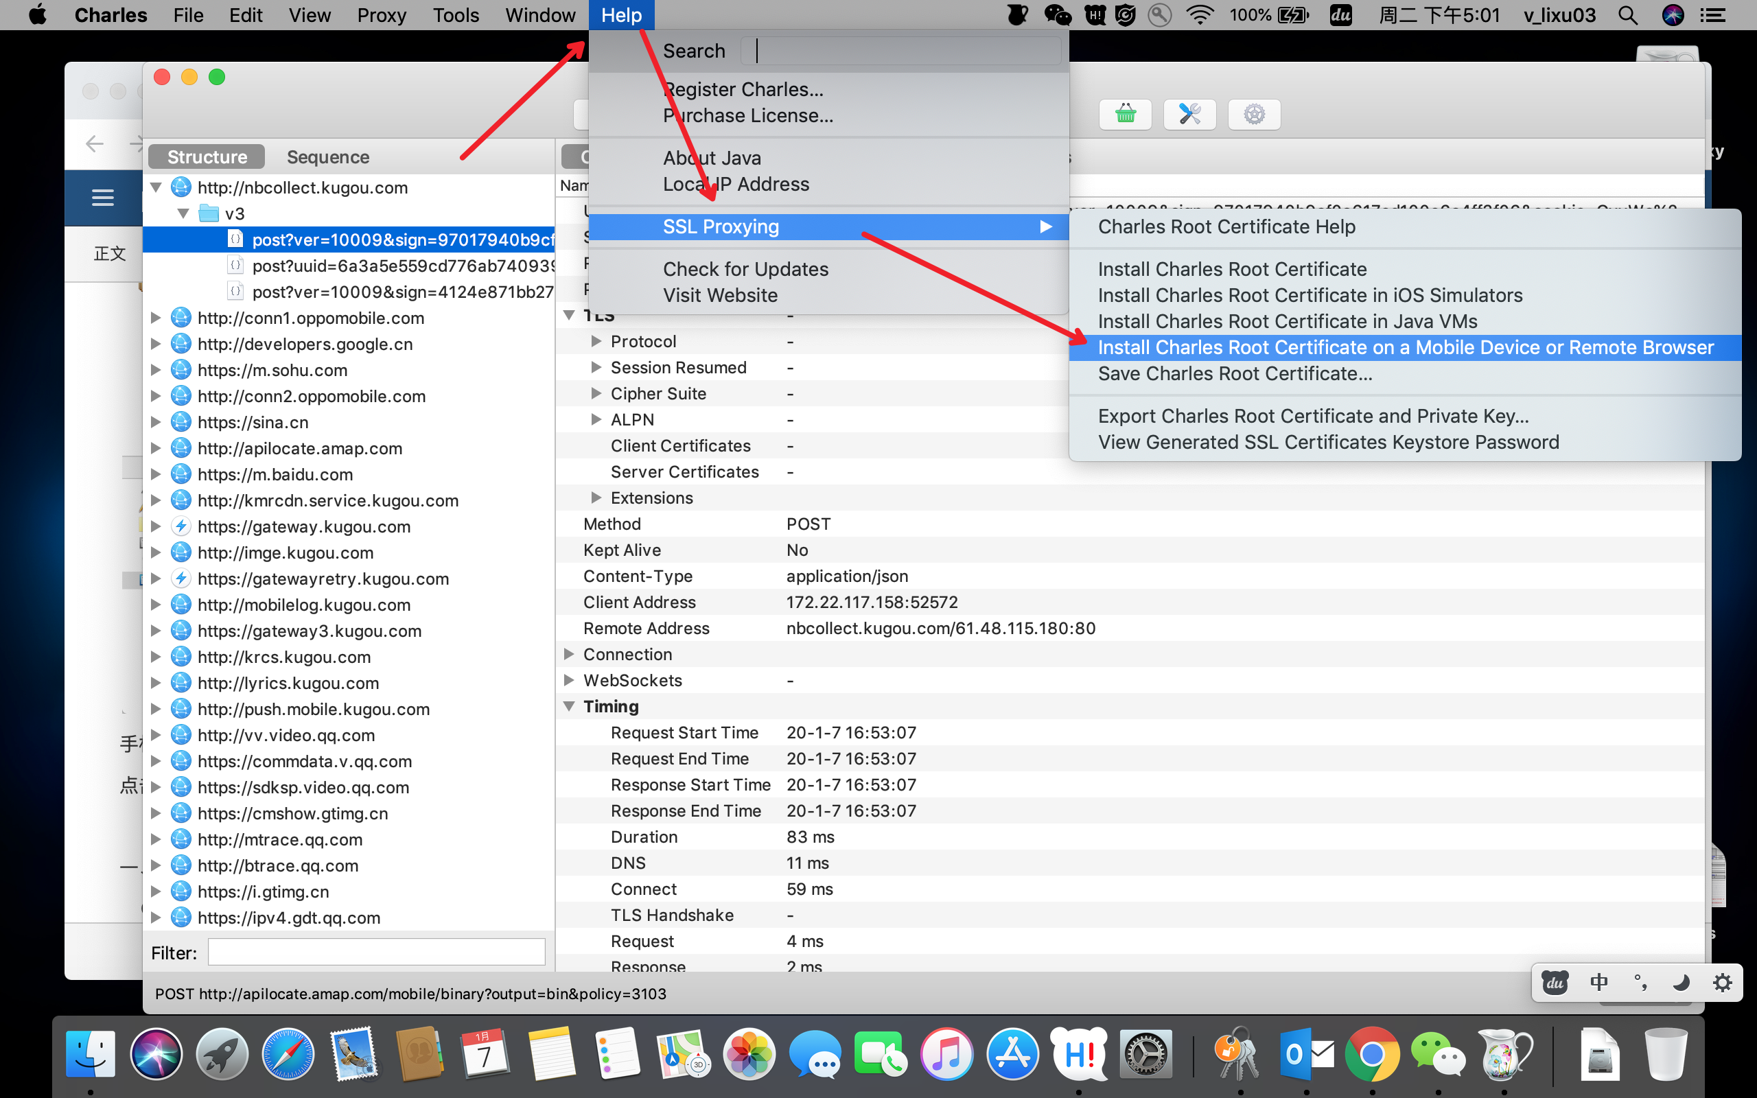Open FaceTime in the dock
1757x1098 pixels.
click(x=881, y=1053)
